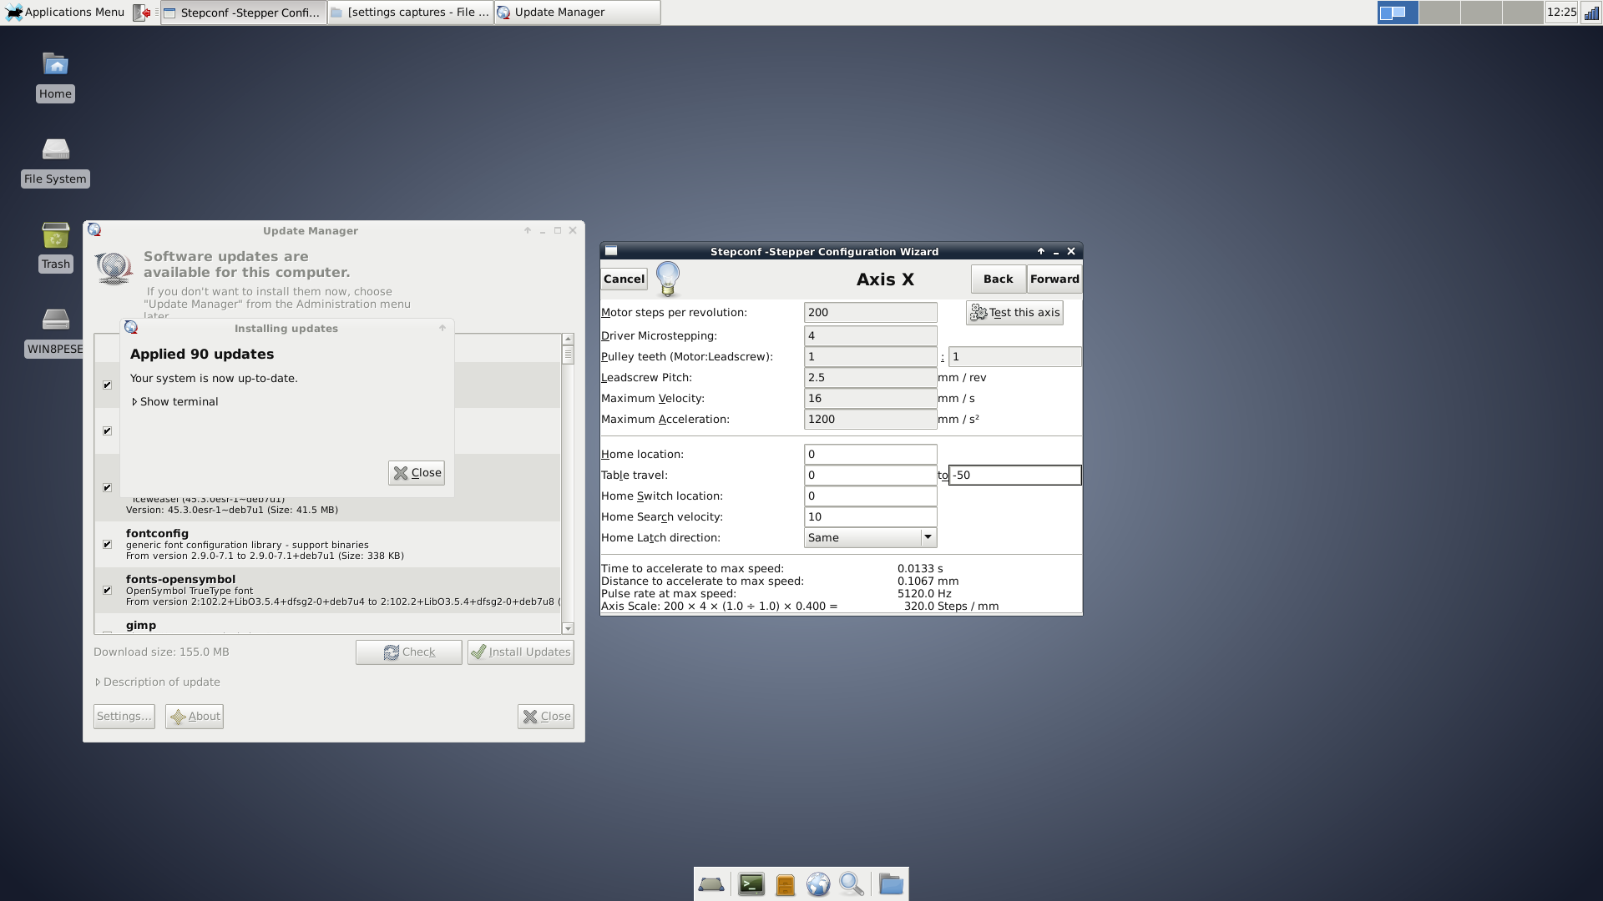Uncheck the fontconfig update checkbox
This screenshot has width=1603, height=901.
point(107,545)
